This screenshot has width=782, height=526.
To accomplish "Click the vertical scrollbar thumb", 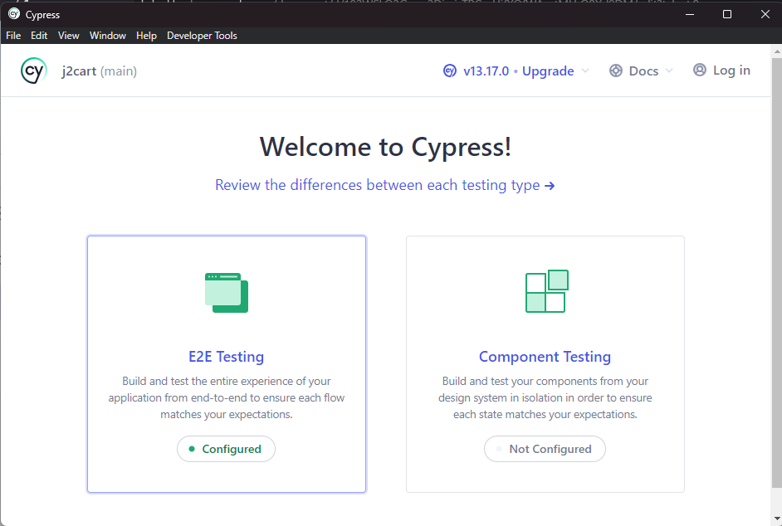I will (x=776, y=272).
